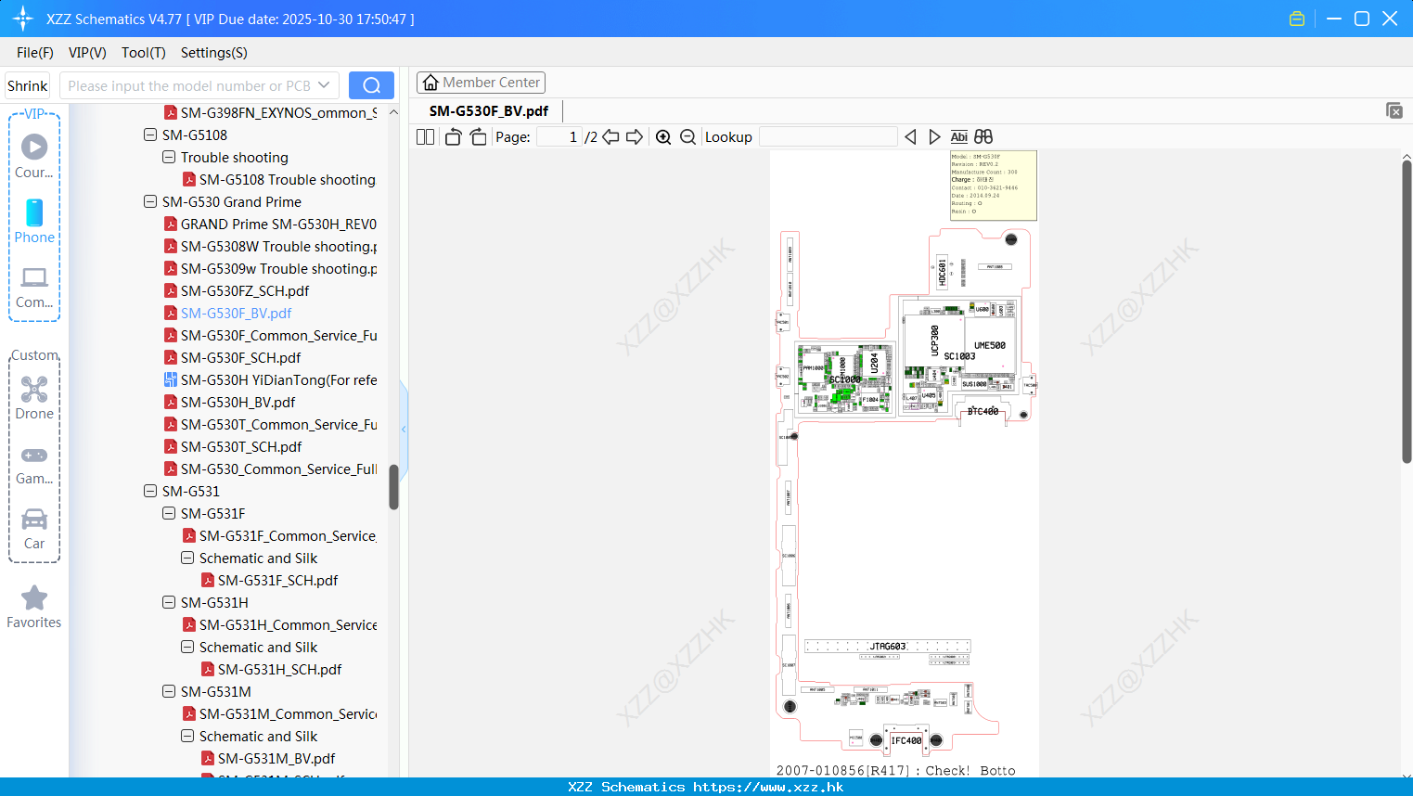
Task: Open GRAND Prime SM-G530H_REV0 file
Action: click(278, 224)
